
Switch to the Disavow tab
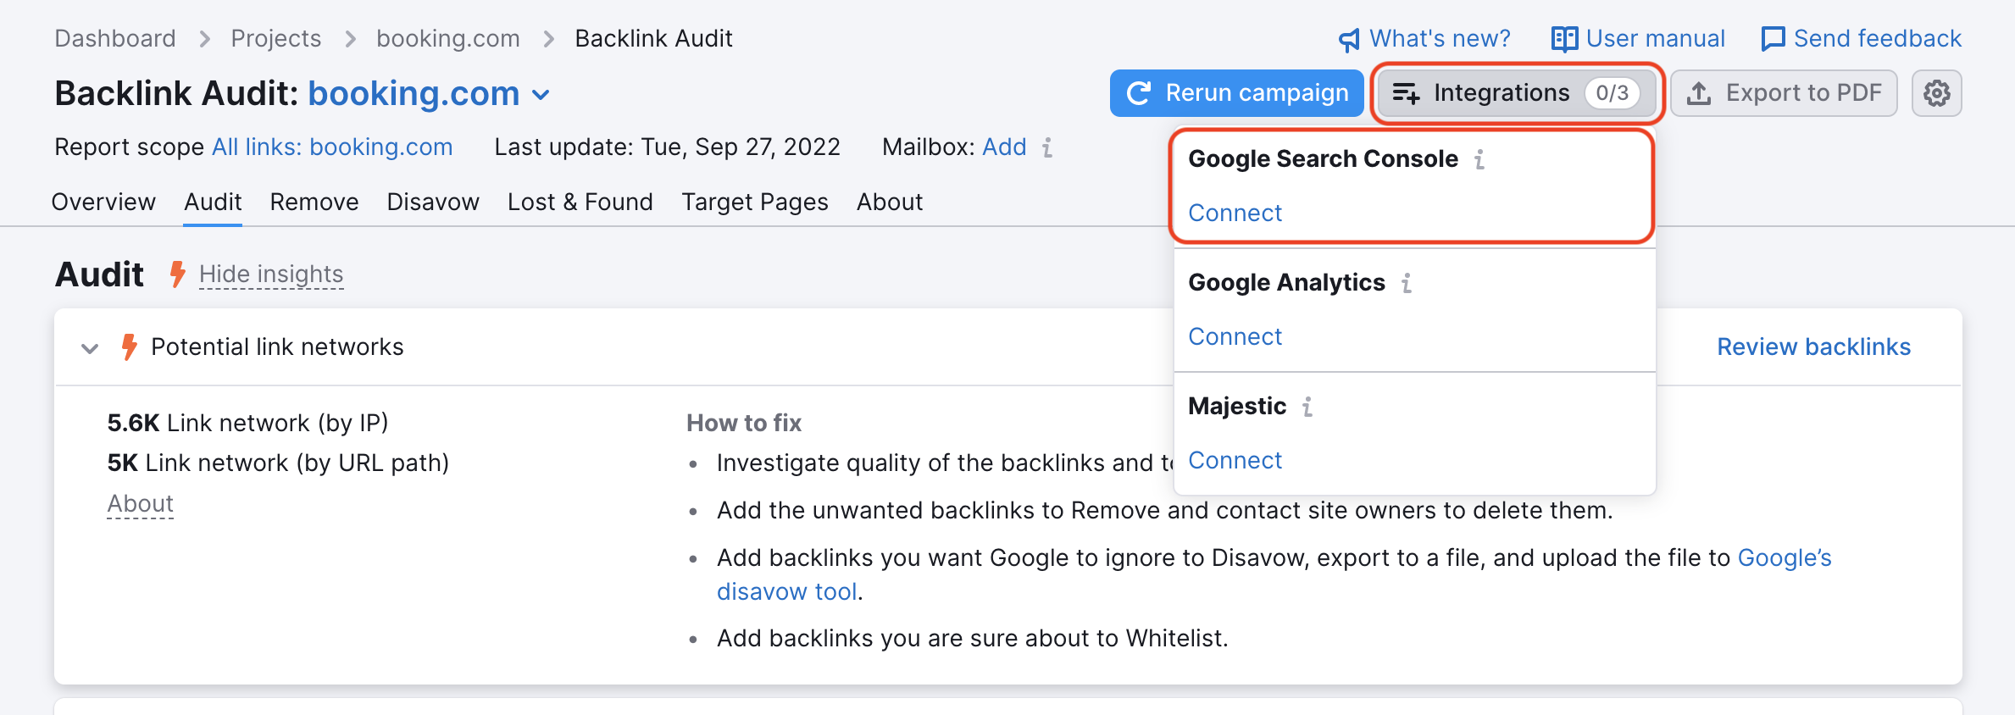point(433,202)
